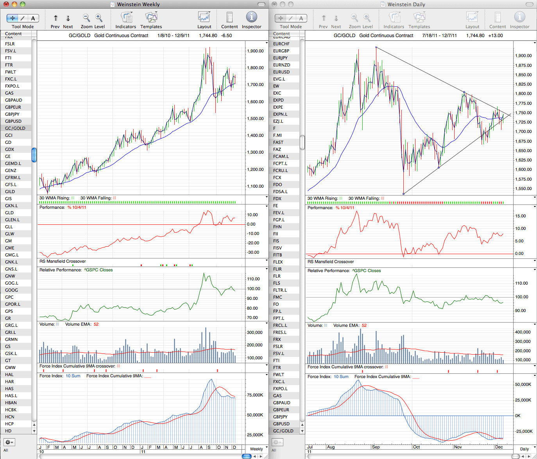Image resolution: width=537 pixels, height=459 pixels.
Task: Expand Daily Force Index pane menu arrow
Action: click(x=535, y=376)
